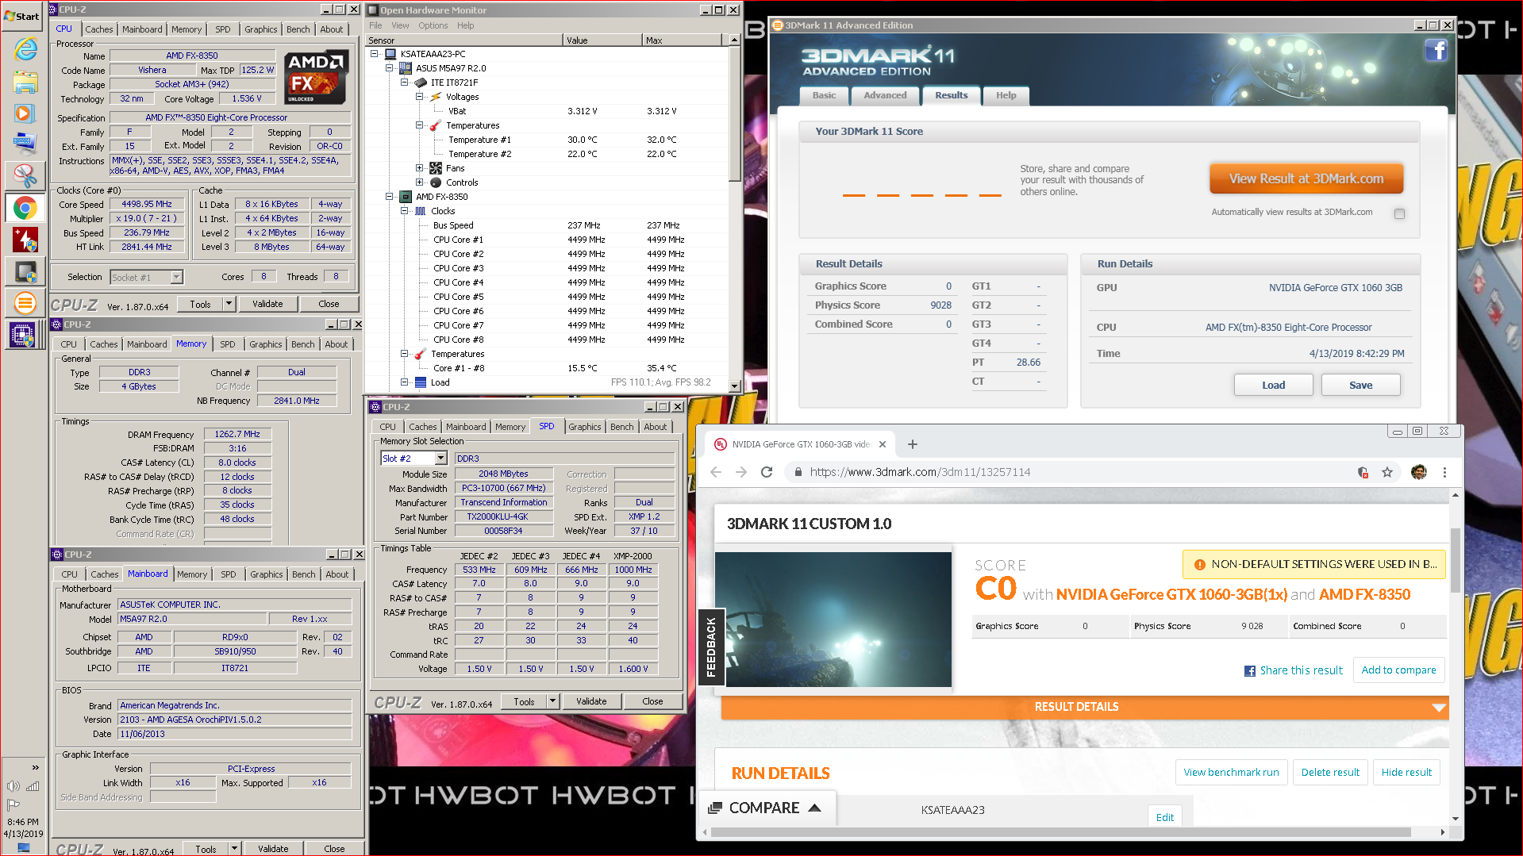This screenshot has height=856, width=1523.
Task: Launch Windows Media Player from taskbar
Action: (x=24, y=113)
